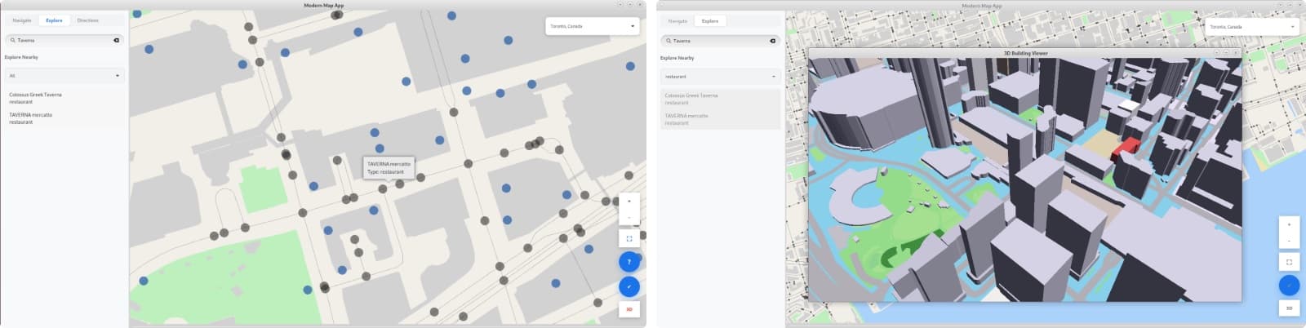Clear the Taverna search in left window
The width and height of the screenshot is (1306, 328).
(116, 40)
